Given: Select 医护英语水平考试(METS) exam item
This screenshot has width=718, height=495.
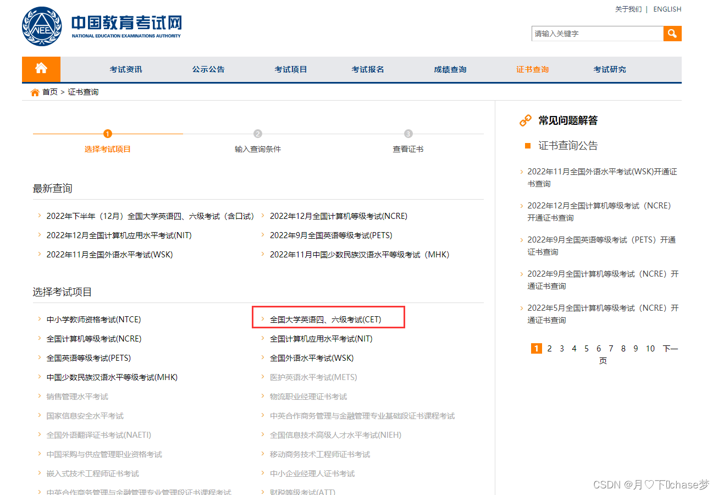Looking at the screenshot, I should (313, 377).
